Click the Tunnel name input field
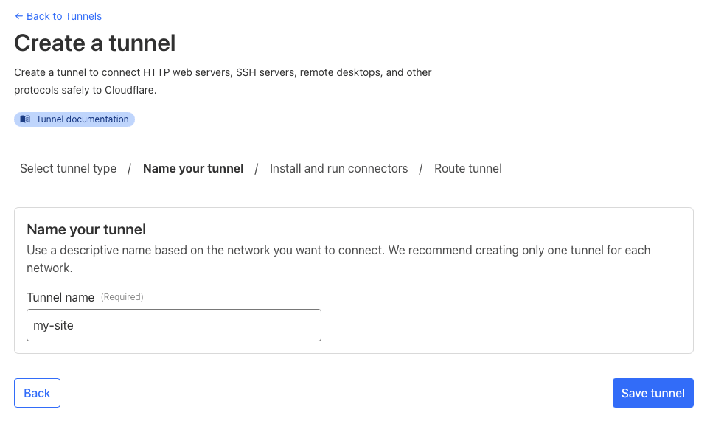This screenshot has width=710, height=432. click(x=173, y=325)
